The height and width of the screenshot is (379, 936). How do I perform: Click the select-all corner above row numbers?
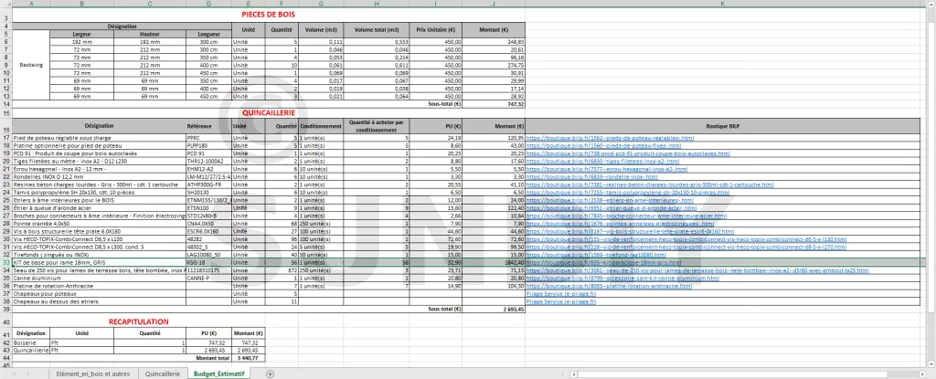click(5, 5)
